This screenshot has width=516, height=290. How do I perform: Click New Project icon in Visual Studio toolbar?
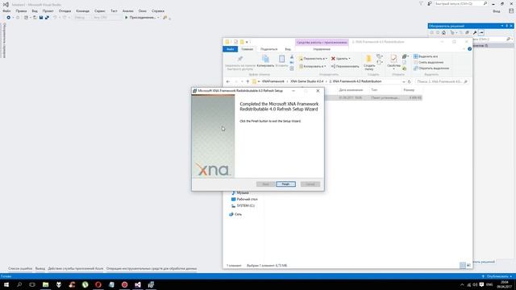click(26, 18)
